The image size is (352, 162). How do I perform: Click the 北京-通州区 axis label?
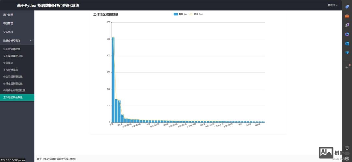coord(127,126)
